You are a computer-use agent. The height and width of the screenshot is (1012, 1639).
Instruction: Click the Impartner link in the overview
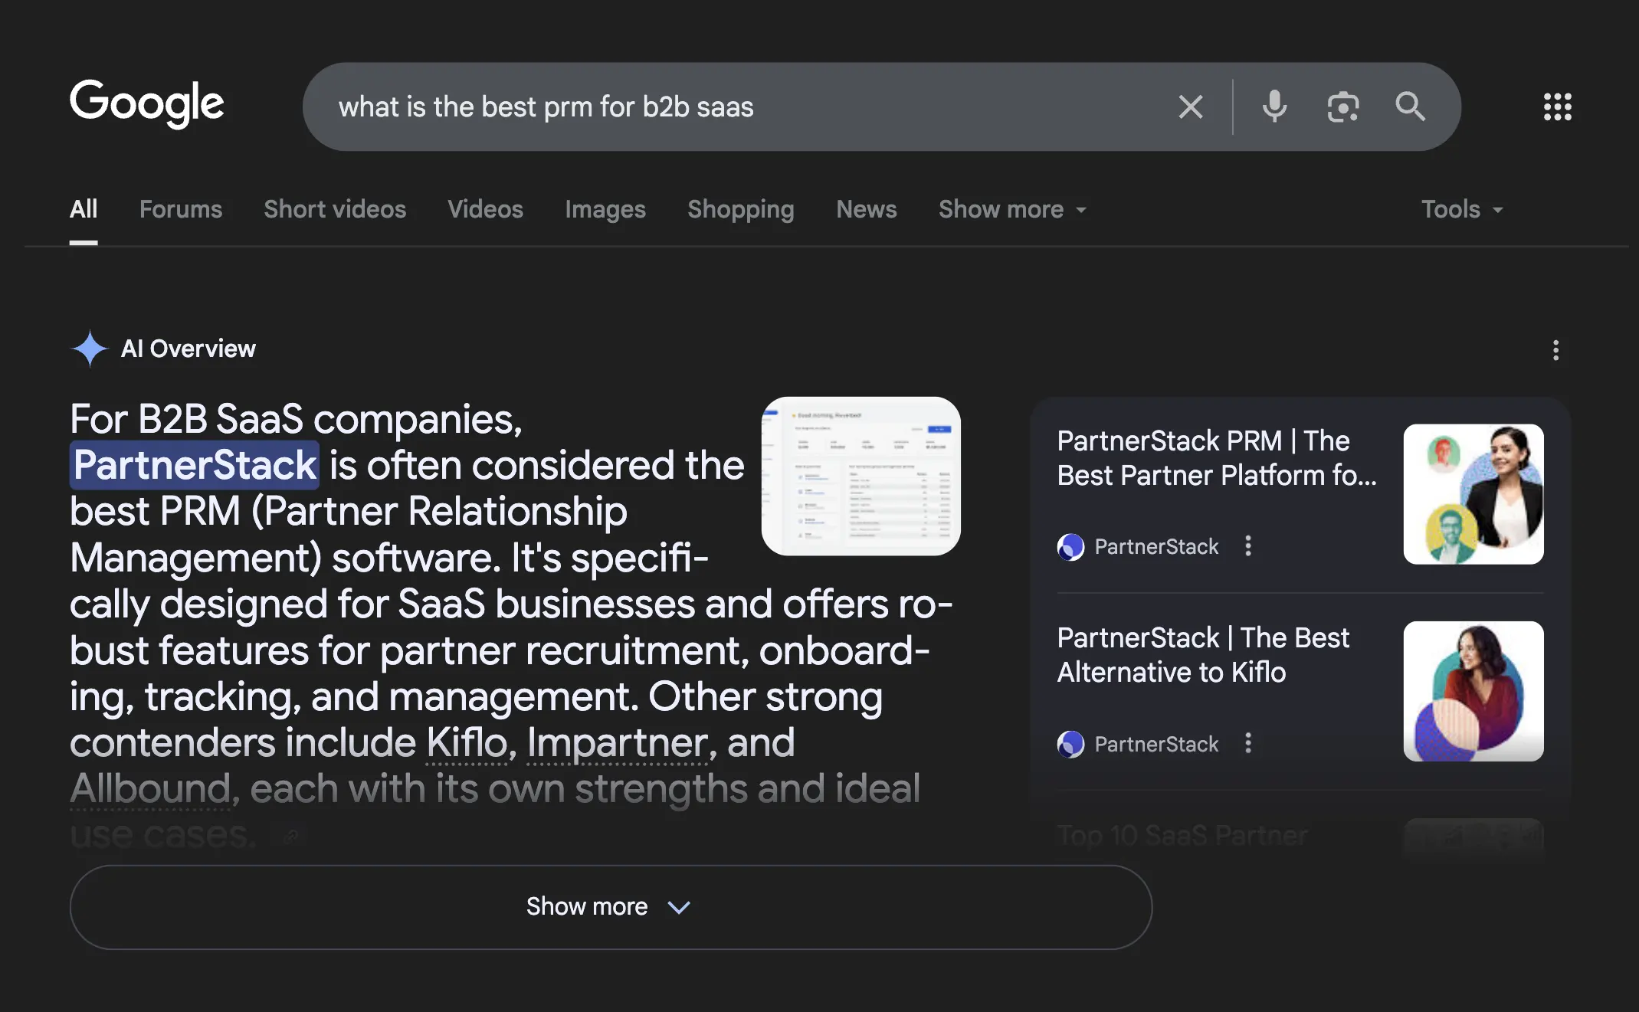coord(618,742)
